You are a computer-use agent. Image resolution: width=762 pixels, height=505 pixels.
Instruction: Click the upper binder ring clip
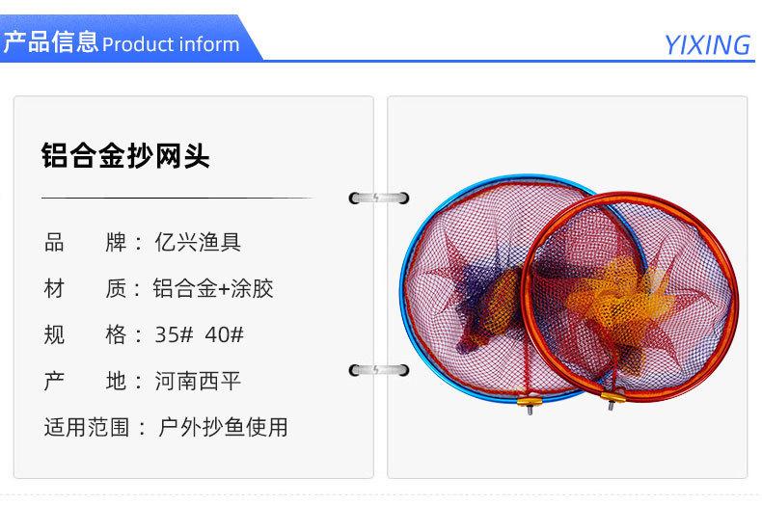379,199
